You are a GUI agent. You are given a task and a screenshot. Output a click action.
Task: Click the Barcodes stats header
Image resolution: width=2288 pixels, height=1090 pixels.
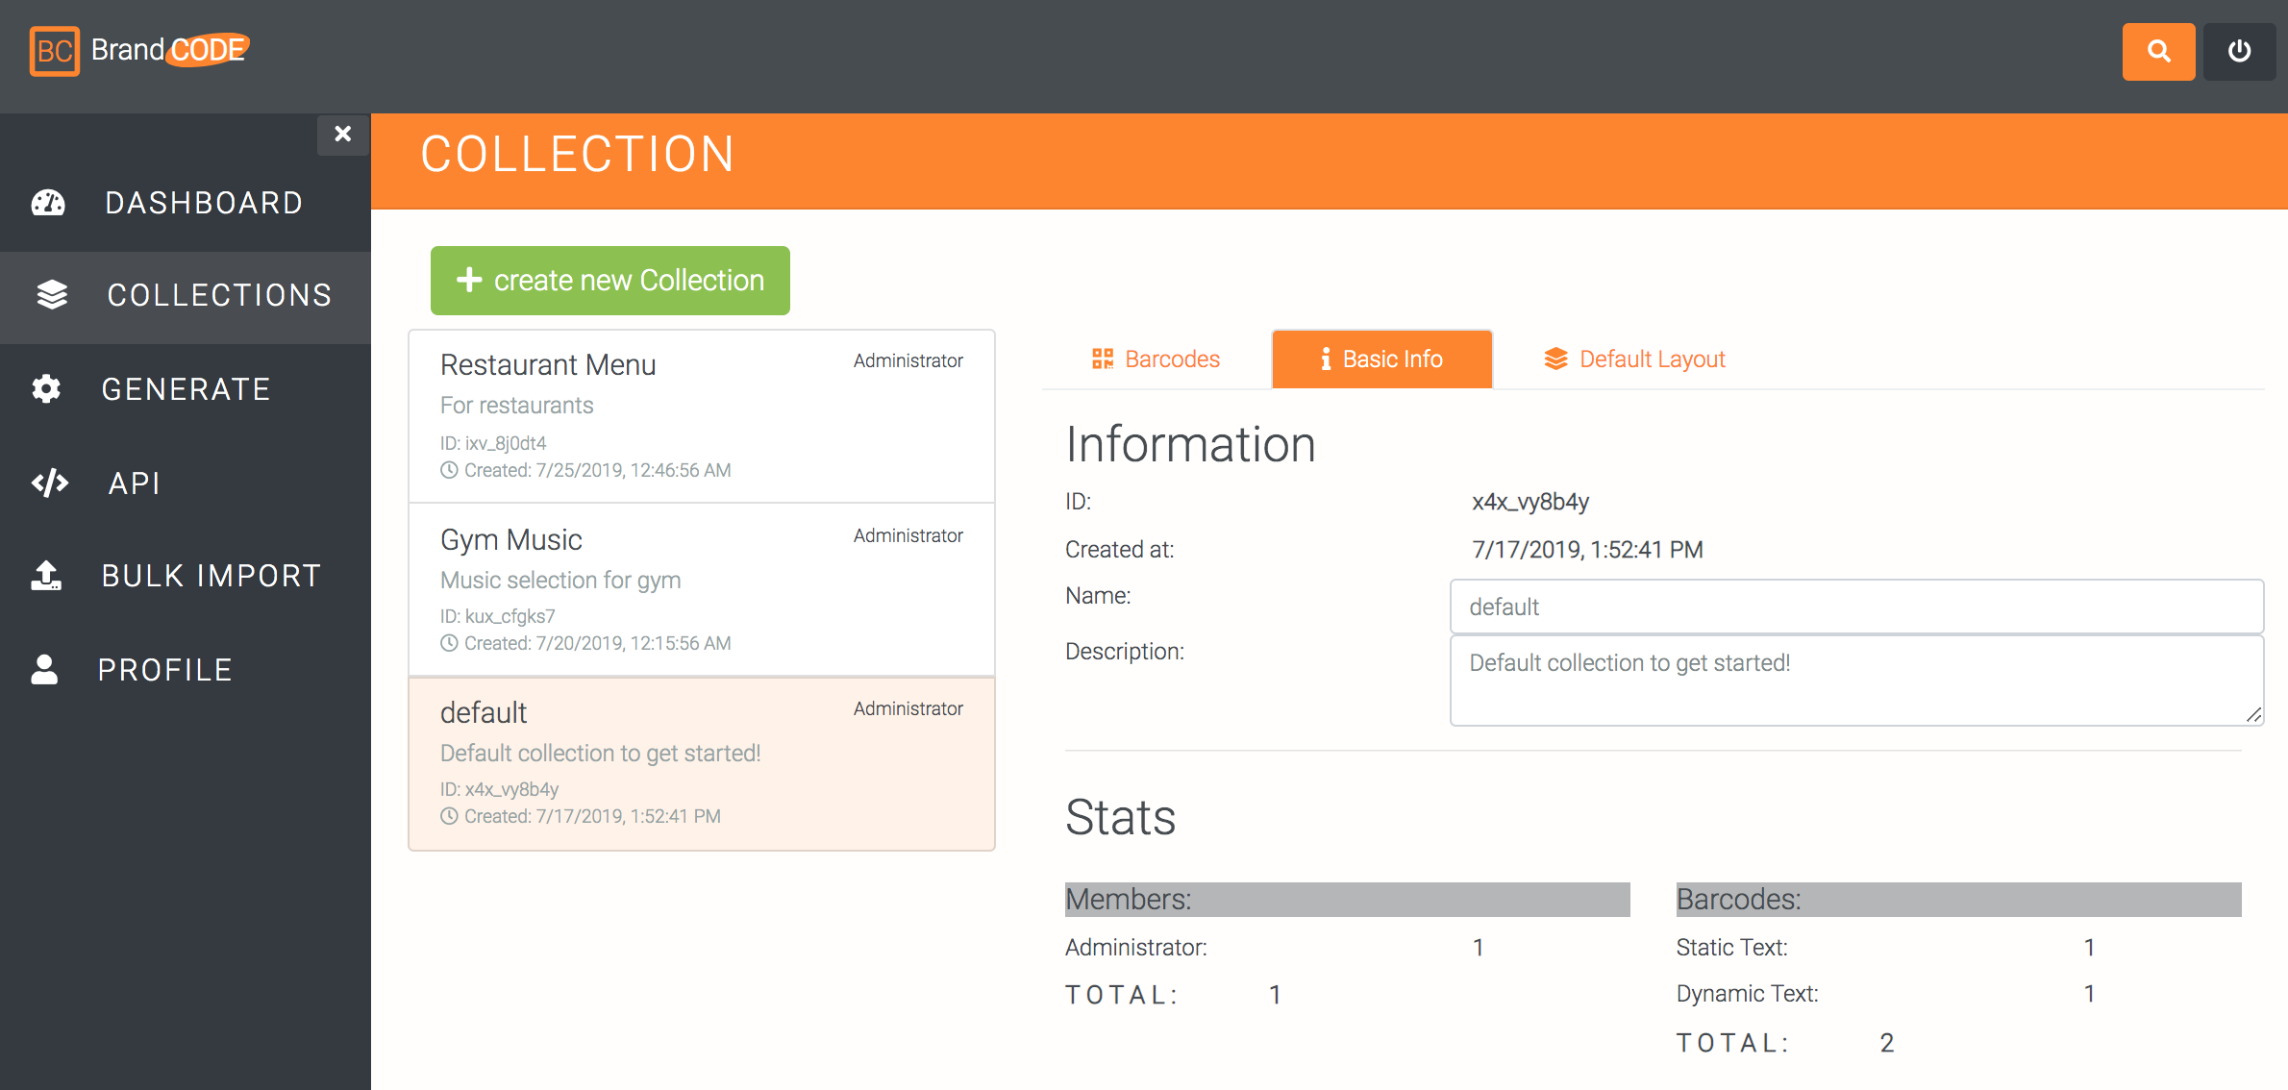[x=1958, y=899]
